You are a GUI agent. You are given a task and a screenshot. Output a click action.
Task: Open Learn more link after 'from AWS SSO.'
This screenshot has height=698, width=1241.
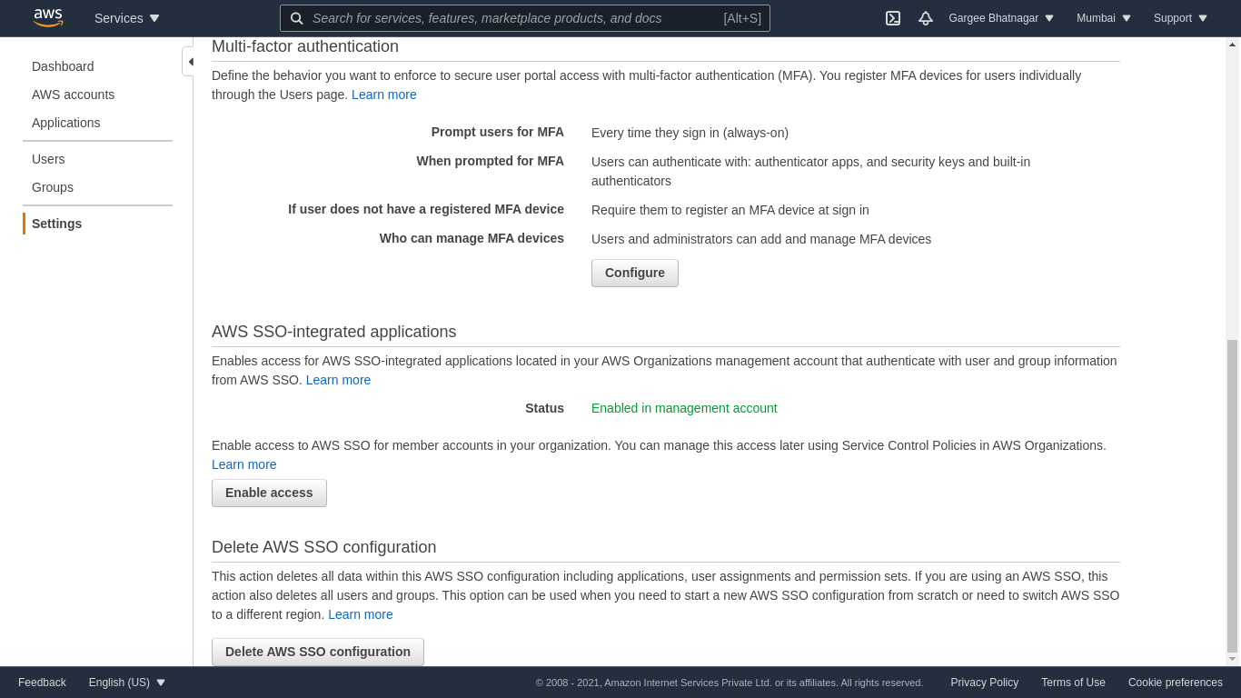tap(338, 380)
